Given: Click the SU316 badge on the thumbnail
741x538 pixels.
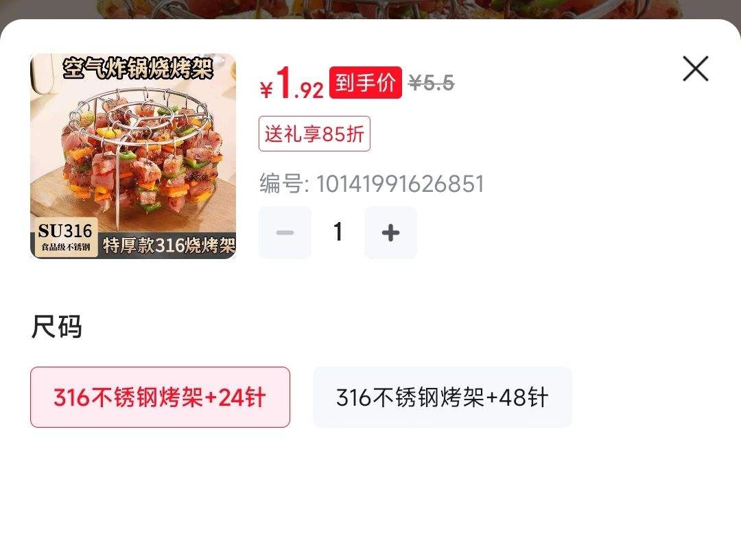Looking at the screenshot, I should (x=66, y=237).
